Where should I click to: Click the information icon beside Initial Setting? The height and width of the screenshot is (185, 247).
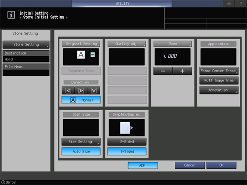(11, 15)
